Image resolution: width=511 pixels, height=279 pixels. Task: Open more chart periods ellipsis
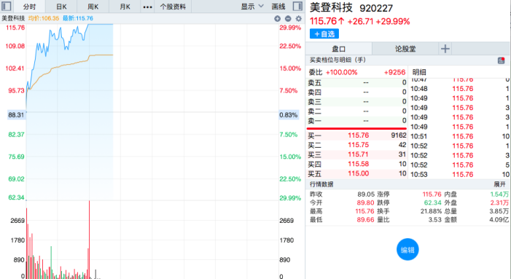tap(148, 7)
